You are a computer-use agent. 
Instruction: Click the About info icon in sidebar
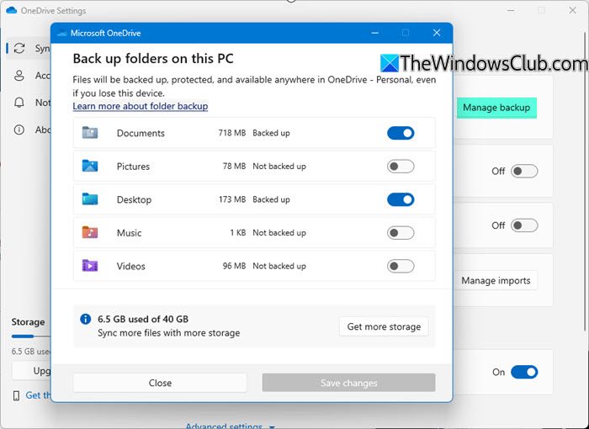click(19, 130)
